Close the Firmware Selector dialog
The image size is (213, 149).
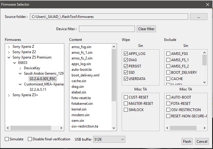[207, 4]
